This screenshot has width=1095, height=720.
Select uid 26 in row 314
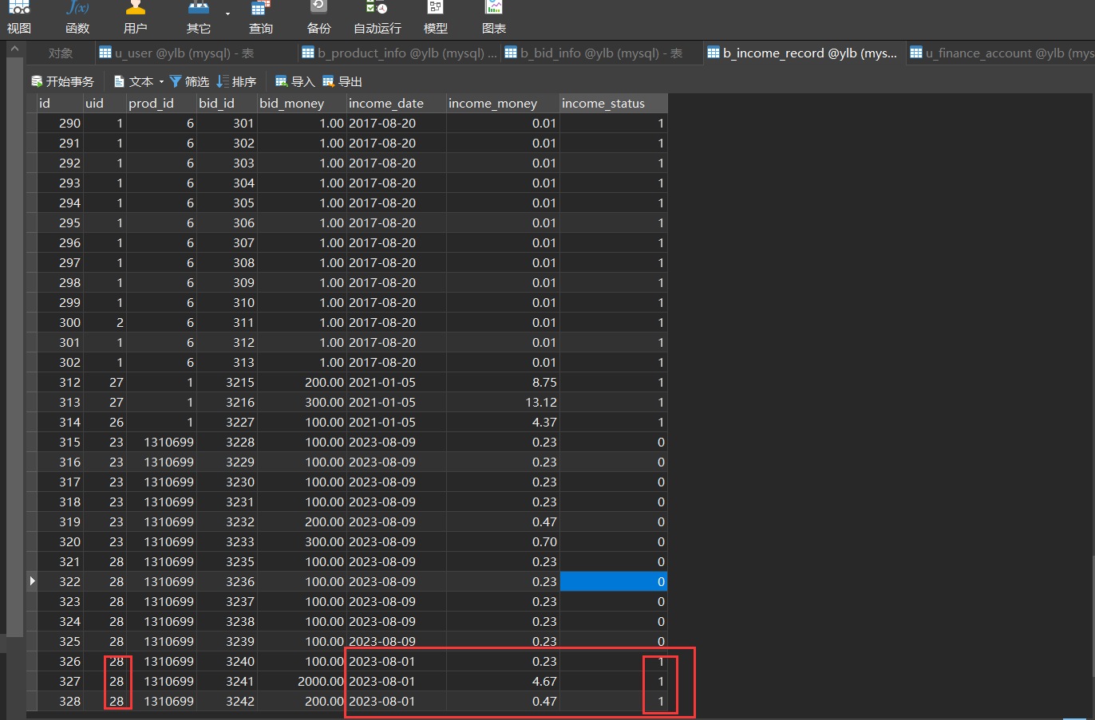[x=105, y=422]
